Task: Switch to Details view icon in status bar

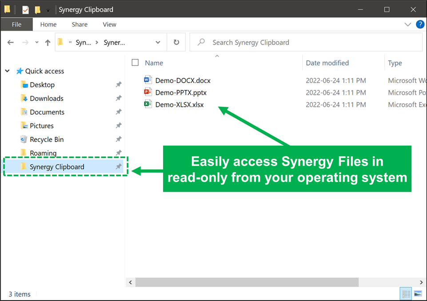Action: tap(406, 293)
